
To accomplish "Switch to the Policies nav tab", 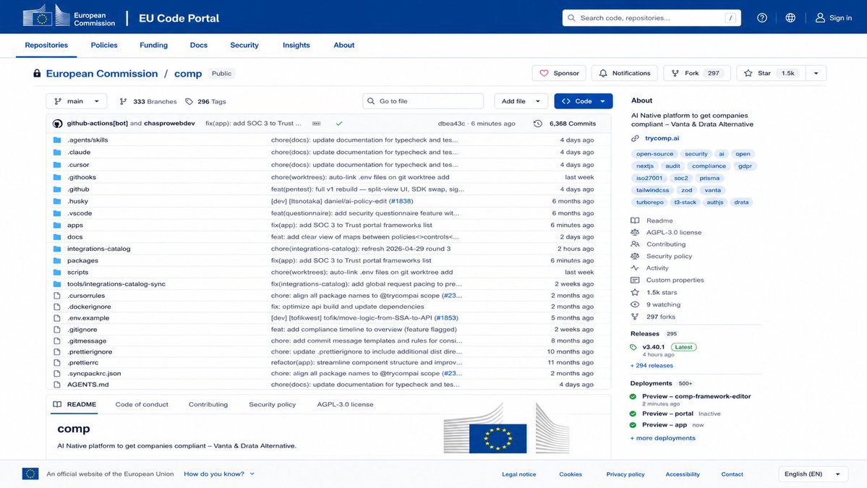I will 104,46.
